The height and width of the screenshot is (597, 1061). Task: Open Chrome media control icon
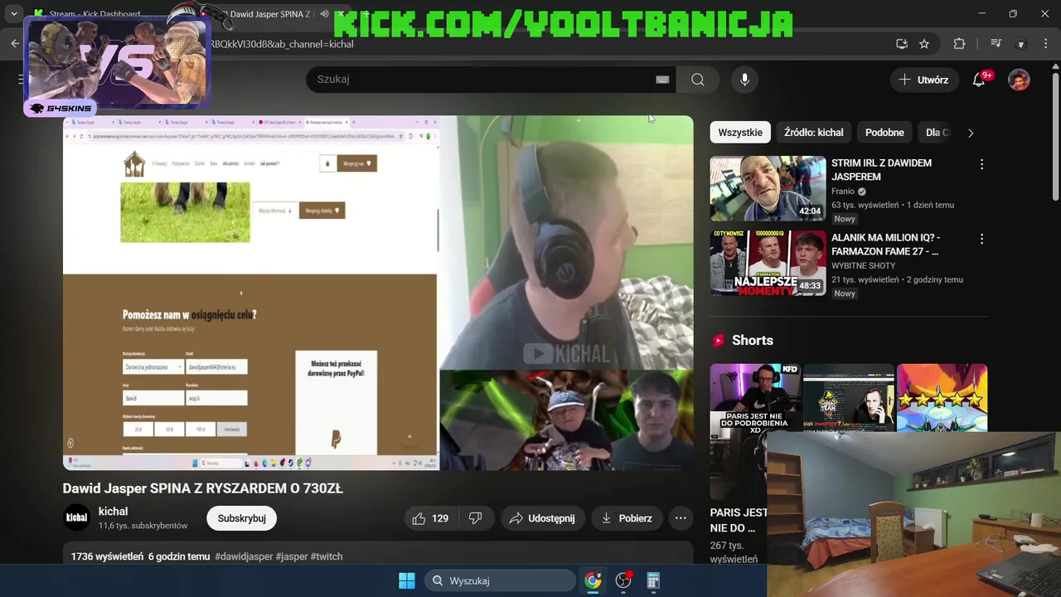click(x=996, y=44)
